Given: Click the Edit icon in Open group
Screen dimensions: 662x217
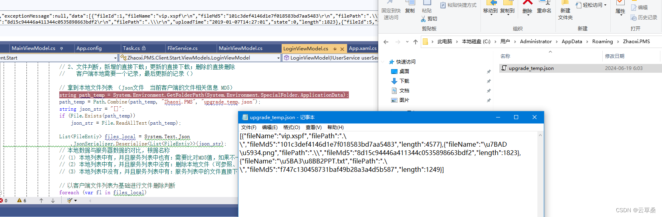Looking at the screenshot, I should 634,7.
